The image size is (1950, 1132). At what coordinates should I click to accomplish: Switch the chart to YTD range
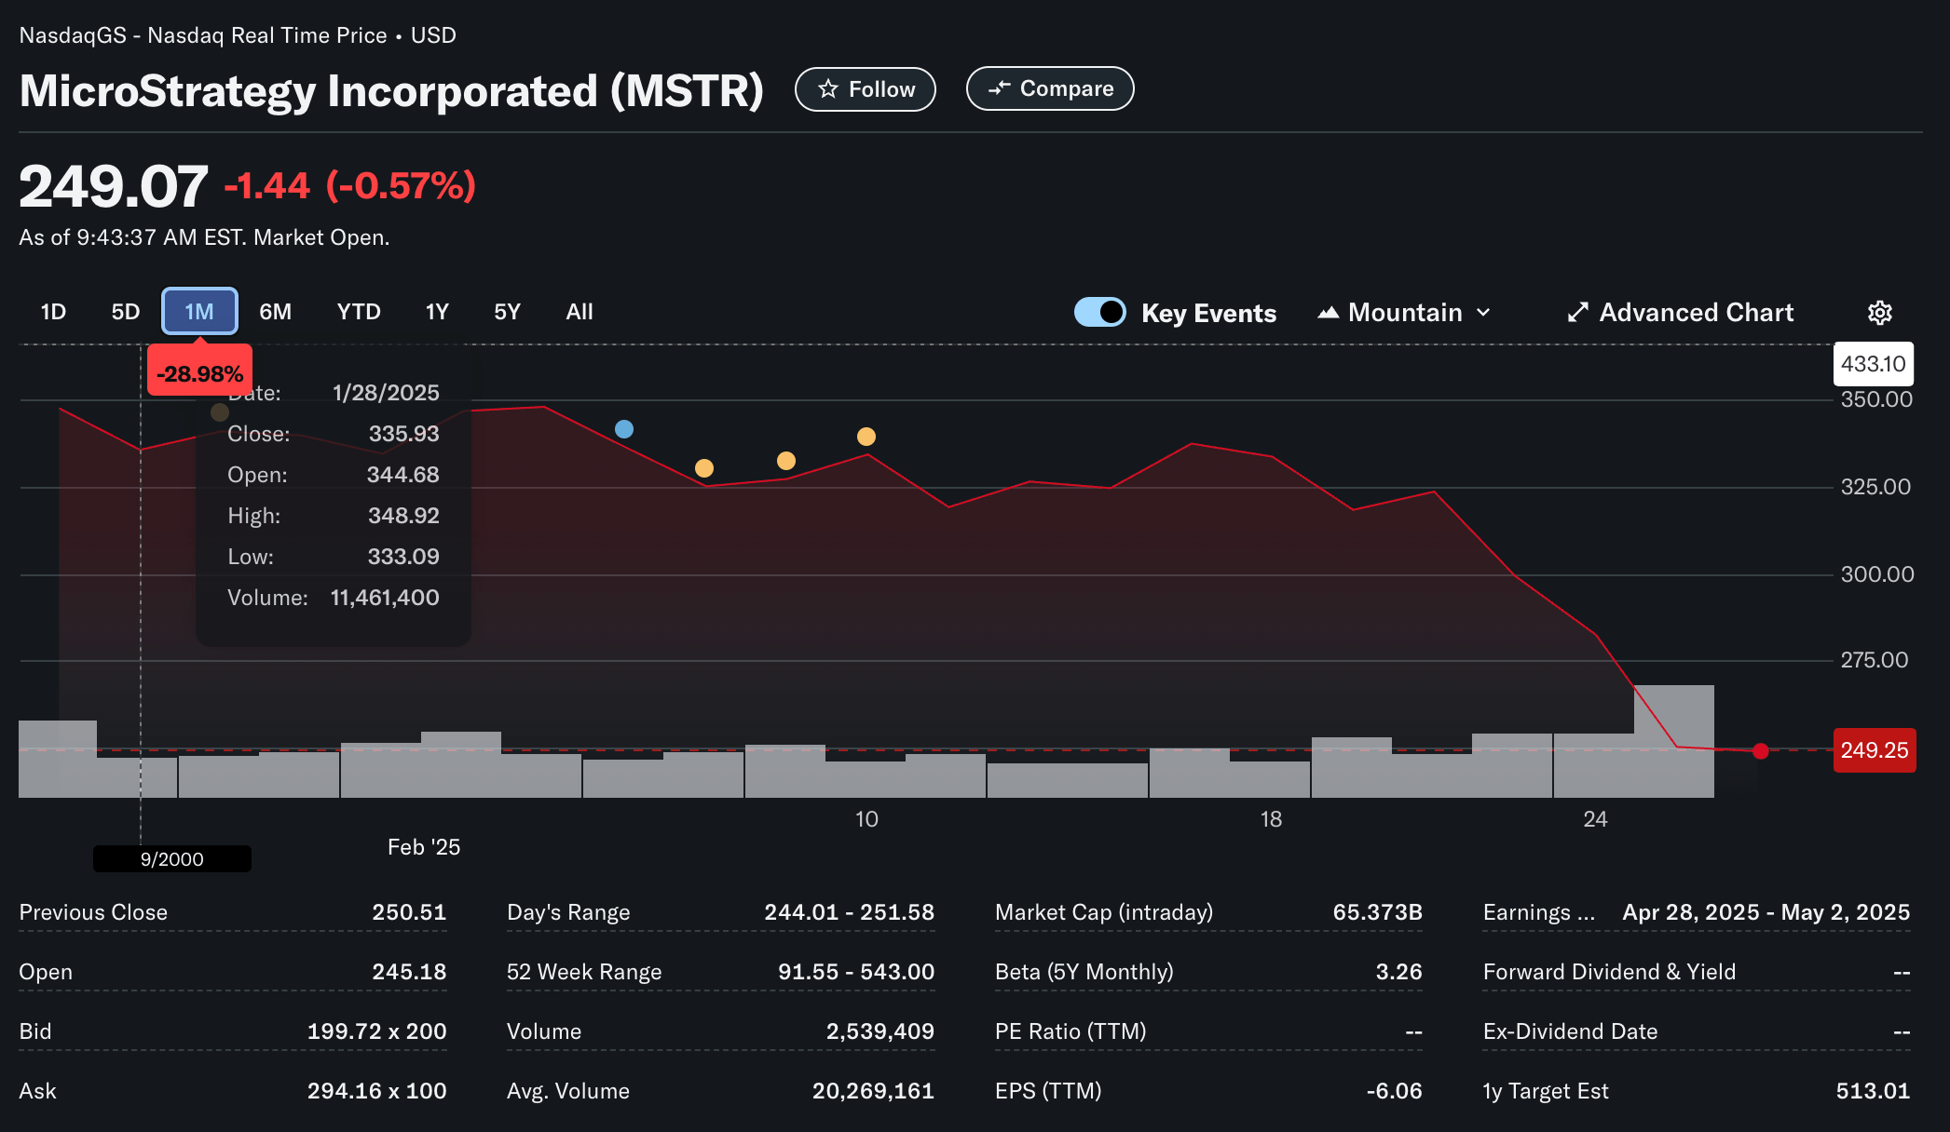coord(358,312)
